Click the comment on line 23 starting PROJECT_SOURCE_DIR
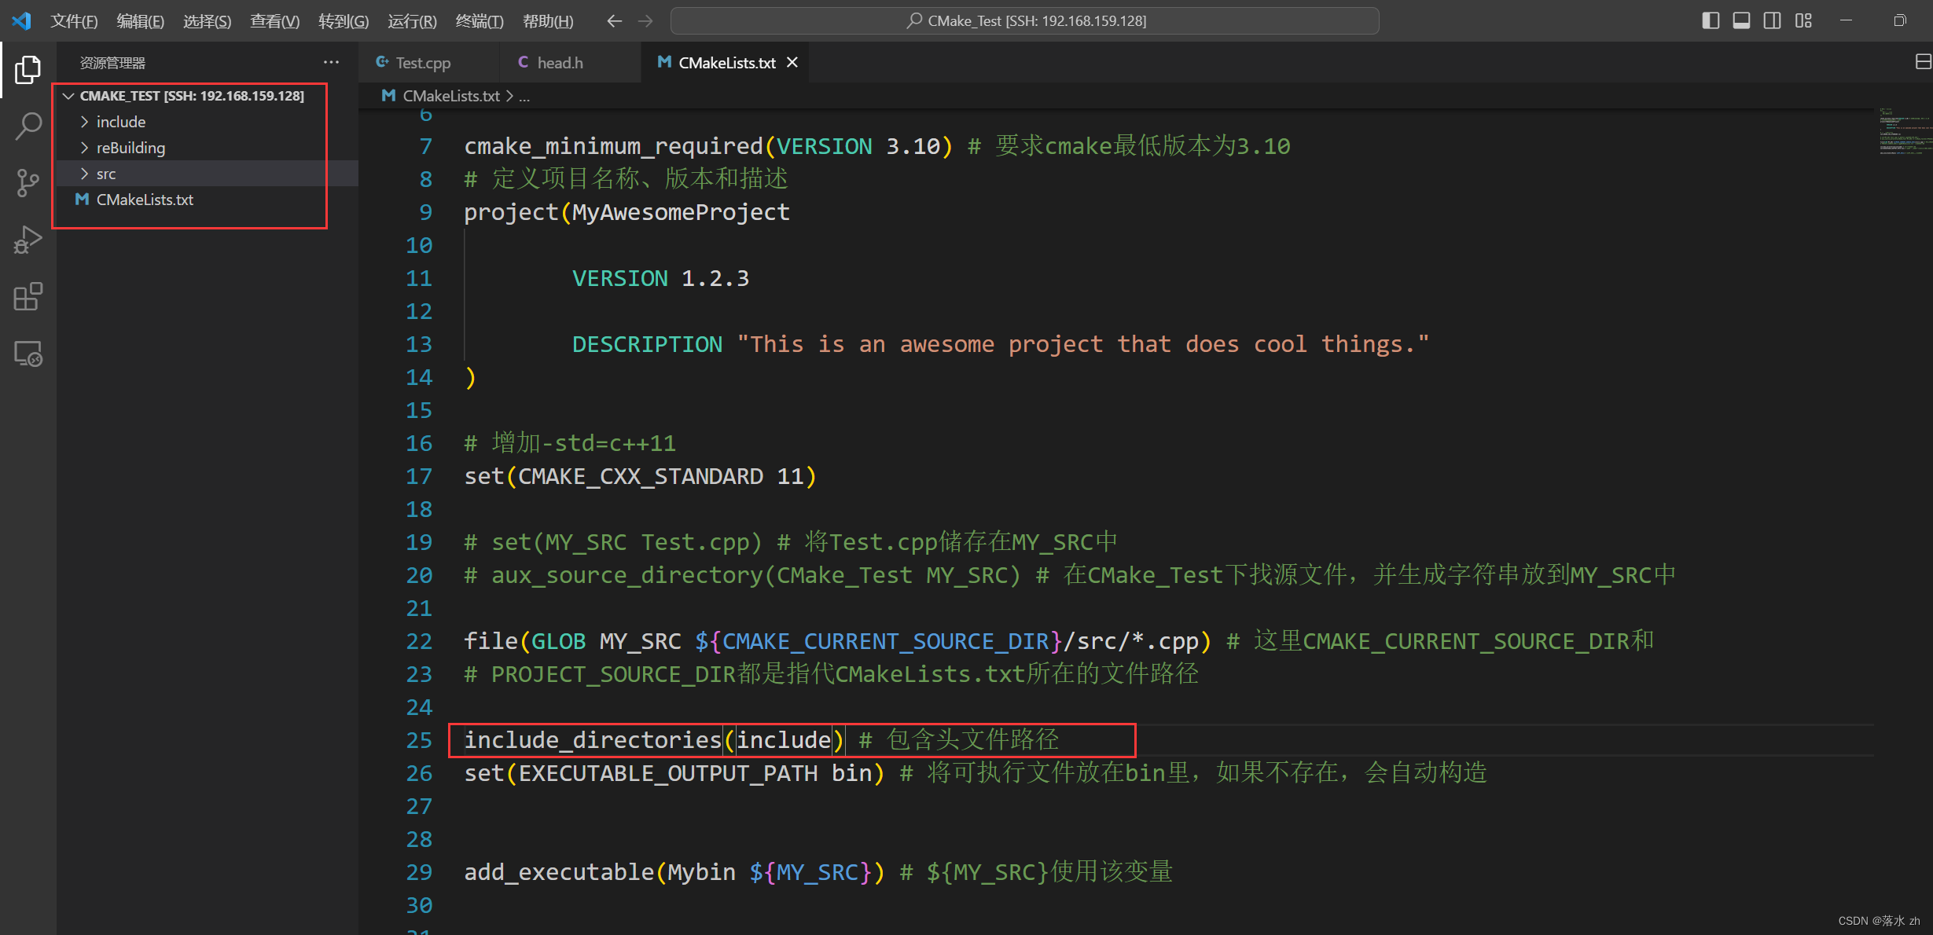Image resolution: width=1933 pixels, height=935 pixels. point(831,674)
